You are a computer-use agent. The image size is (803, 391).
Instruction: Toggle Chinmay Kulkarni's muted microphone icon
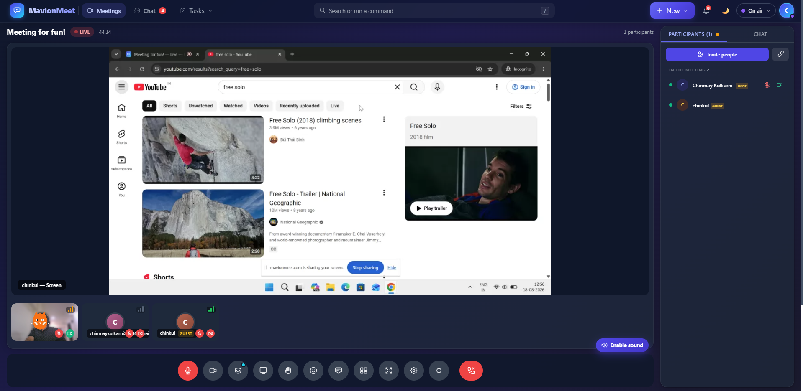(767, 85)
